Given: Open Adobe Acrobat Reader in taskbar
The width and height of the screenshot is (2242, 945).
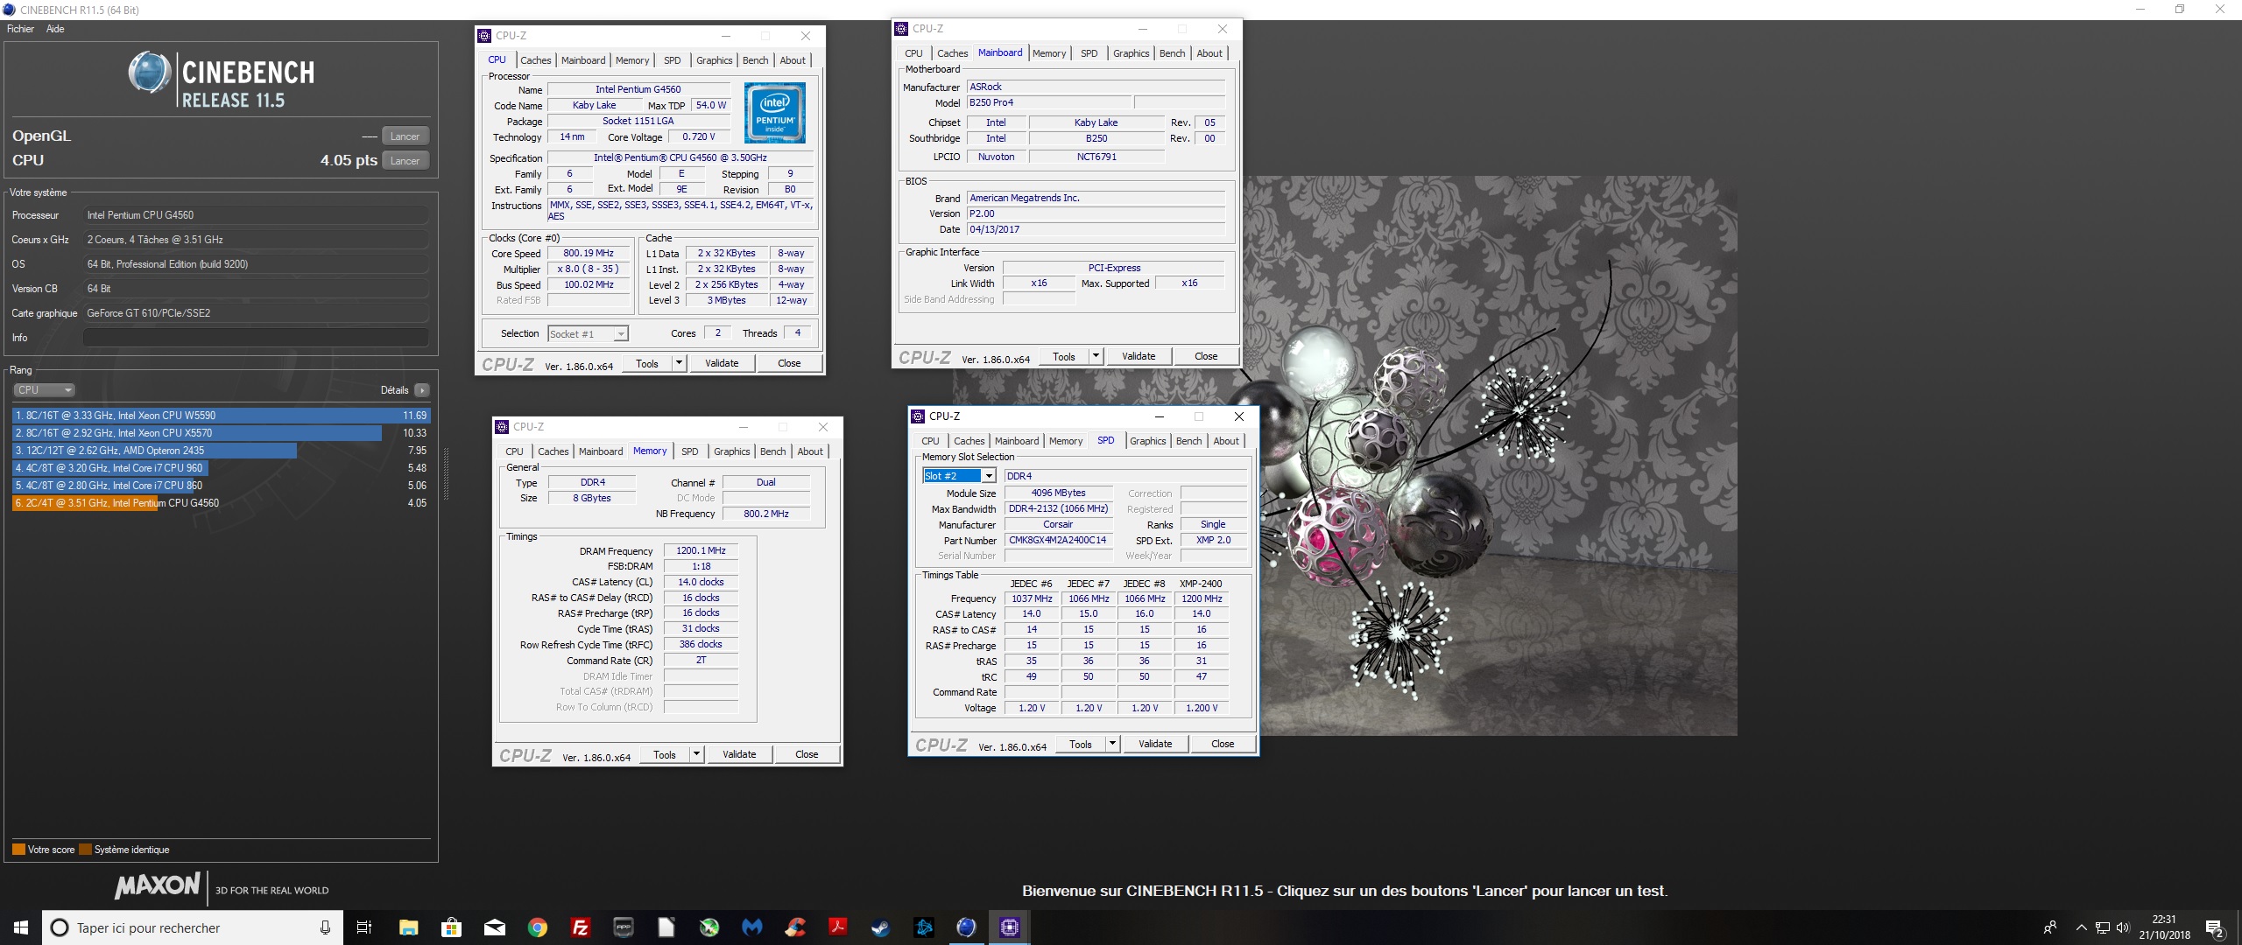Looking at the screenshot, I should [x=837, y=927].
